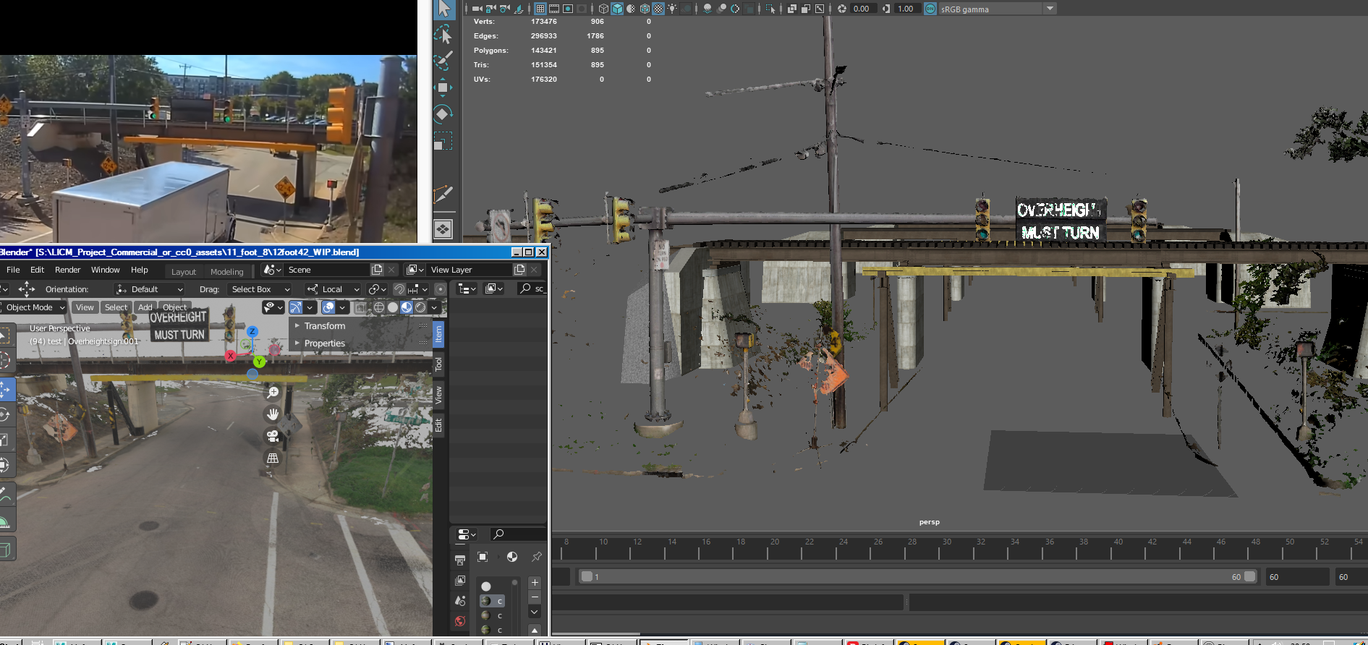Click the Maya range slider end handle at 60

[x=1249, y=577]
